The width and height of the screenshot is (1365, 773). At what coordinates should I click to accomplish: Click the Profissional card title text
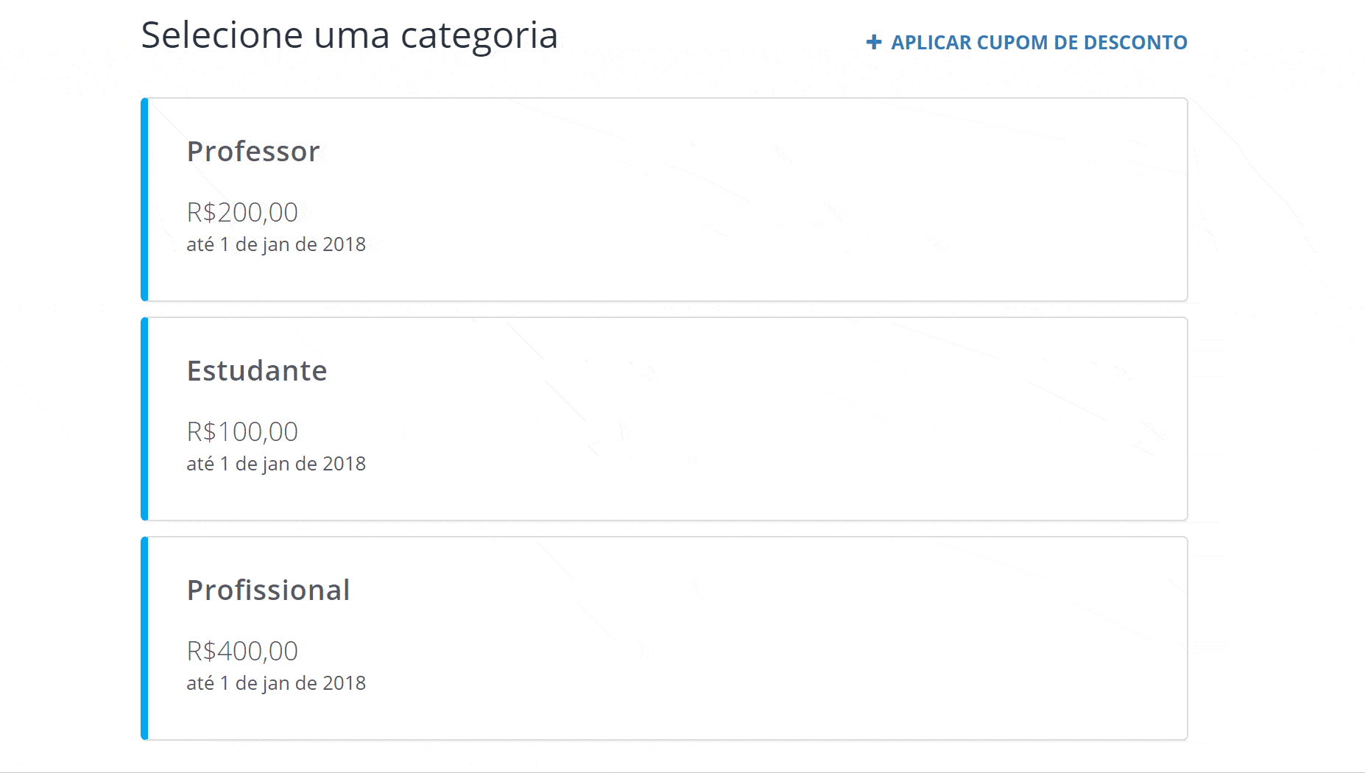[269, 590]
